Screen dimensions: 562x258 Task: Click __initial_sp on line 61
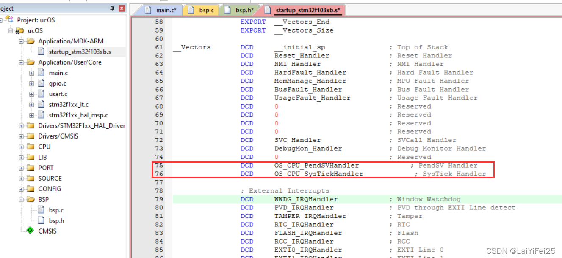click(299, 47)
